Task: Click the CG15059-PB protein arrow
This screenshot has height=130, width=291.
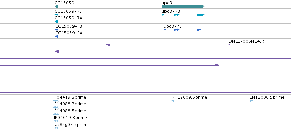Action: click(57, 30)
